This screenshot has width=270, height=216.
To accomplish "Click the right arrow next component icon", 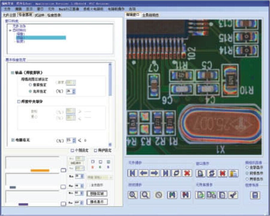I will [x=154, y=173].
